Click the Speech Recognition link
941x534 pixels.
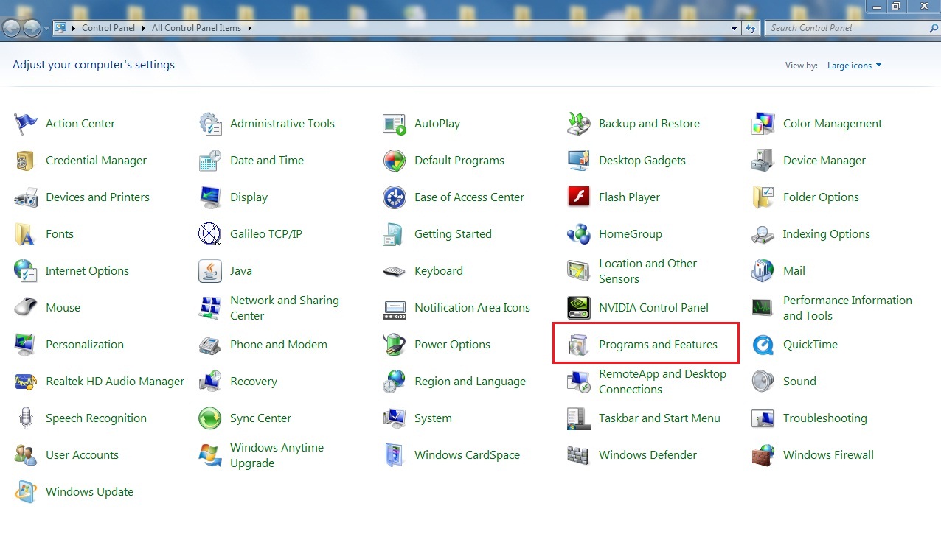tap(96, 418)
